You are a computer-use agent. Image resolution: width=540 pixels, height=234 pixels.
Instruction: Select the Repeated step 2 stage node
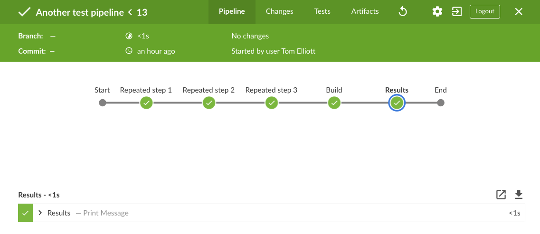(x=209, y=103)
